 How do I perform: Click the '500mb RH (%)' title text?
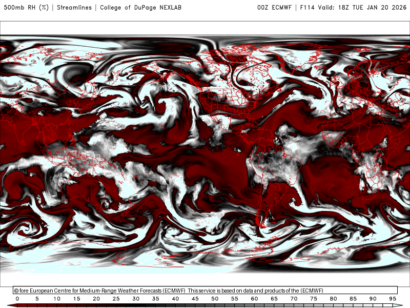point(26,8)
